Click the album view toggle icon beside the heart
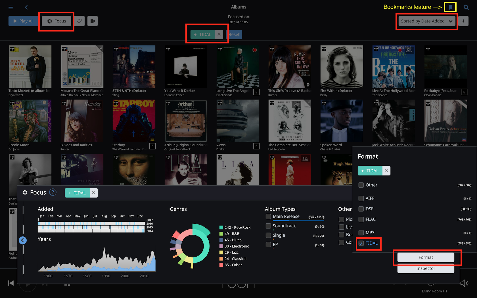Screen dimensions: 477x298 (x=92, y=21)
